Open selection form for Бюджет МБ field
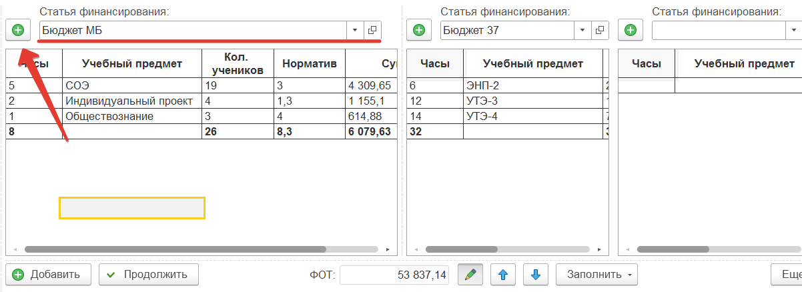This screenshot has height=292, width=802. click(372, 30)
